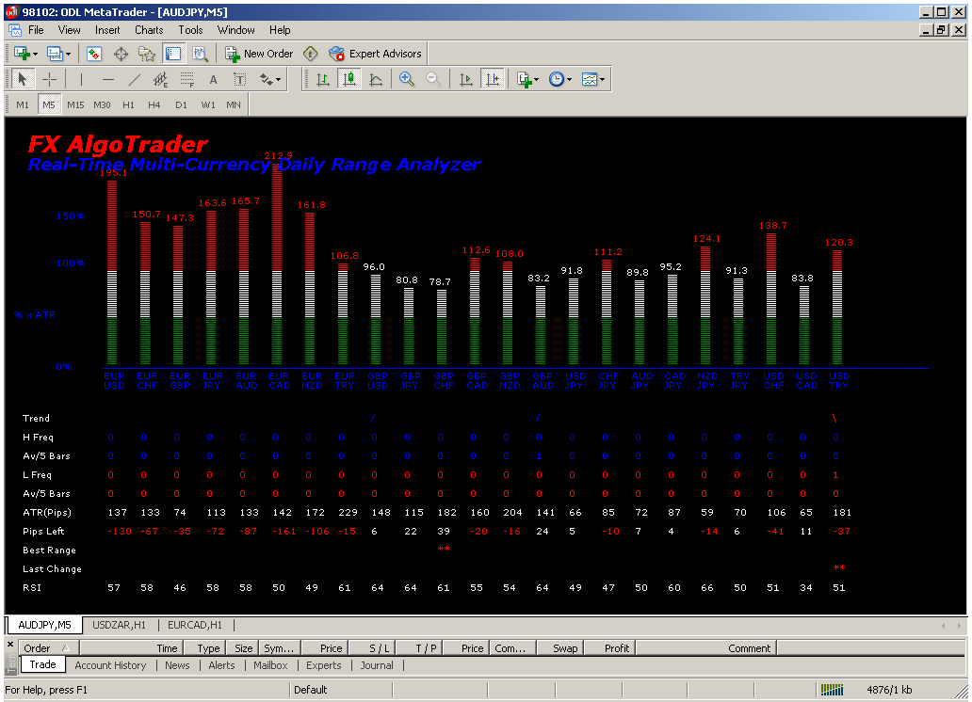Screen dimensions: 972x702
Task: Switch to M1 timeframe
Action: coord(23,104)
